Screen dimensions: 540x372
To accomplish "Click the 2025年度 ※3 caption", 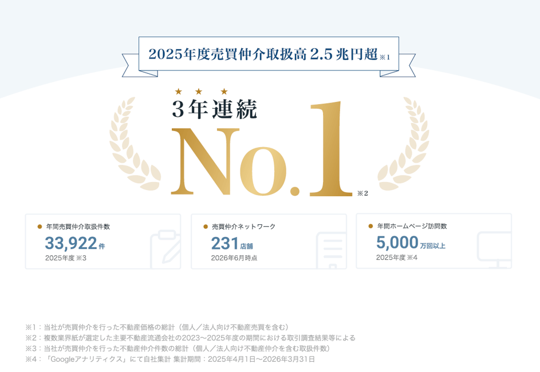I will (66, 258).
